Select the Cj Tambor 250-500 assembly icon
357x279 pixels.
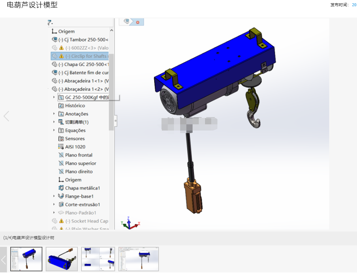pyautogui.click(x=54, y=39)
